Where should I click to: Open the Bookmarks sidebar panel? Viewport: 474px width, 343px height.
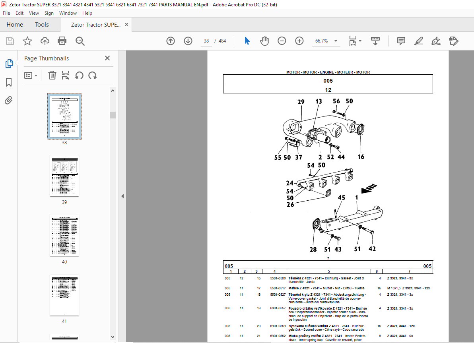(9, 82)
